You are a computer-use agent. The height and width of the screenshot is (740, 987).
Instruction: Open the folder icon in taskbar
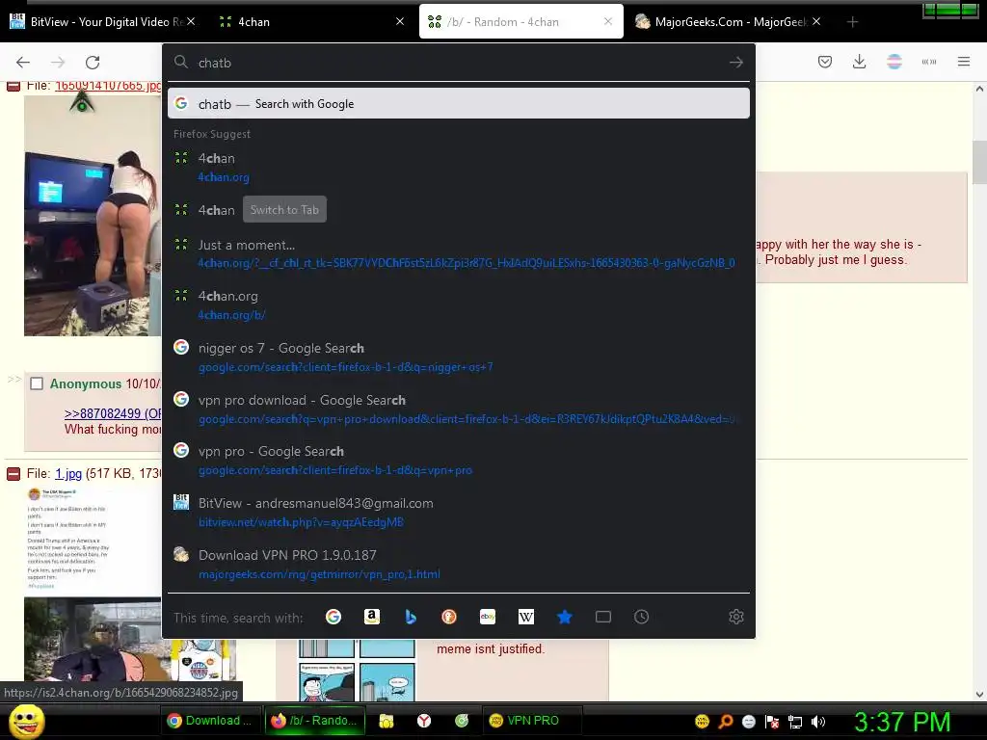point(387,721)
